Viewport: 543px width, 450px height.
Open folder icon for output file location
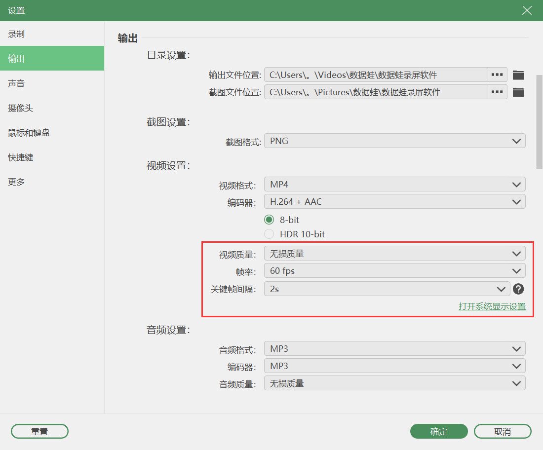pos(518,75)
